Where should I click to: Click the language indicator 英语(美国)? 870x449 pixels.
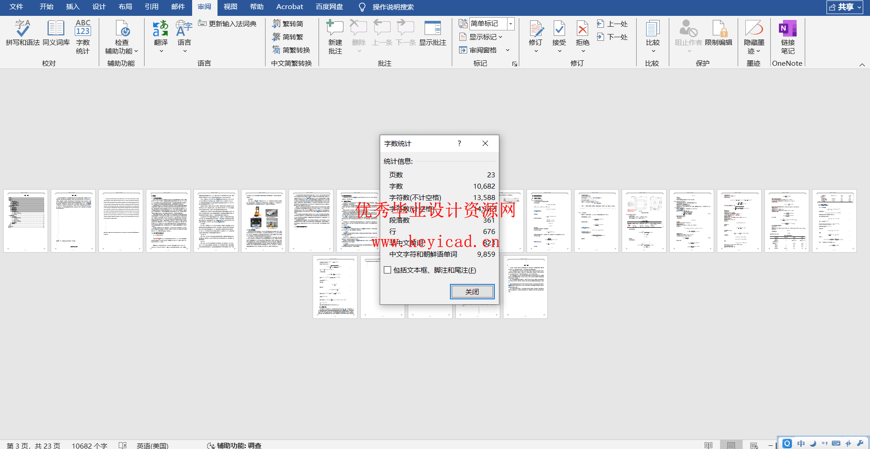152,445
